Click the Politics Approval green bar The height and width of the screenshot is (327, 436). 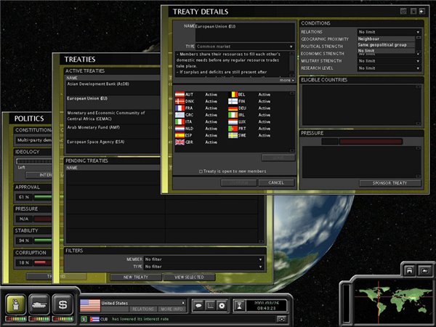click(x=43, y=197)
